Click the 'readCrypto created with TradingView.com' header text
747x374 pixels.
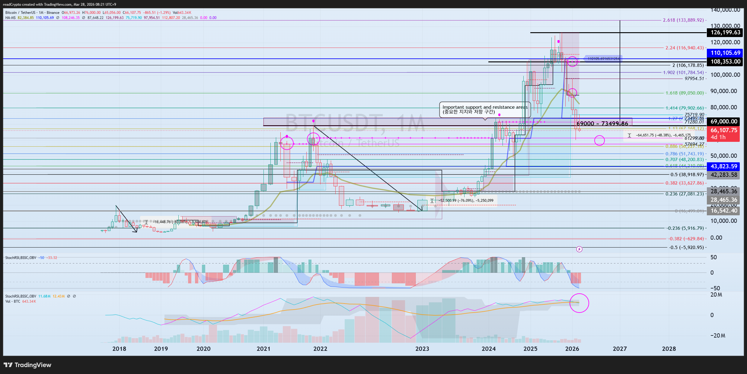[x=37, y=5]
